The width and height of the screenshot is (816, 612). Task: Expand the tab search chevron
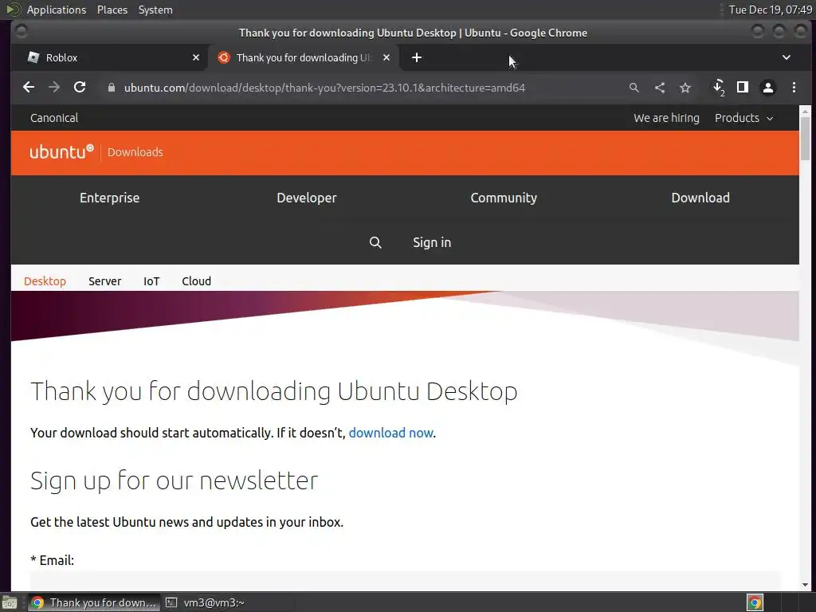787,57
